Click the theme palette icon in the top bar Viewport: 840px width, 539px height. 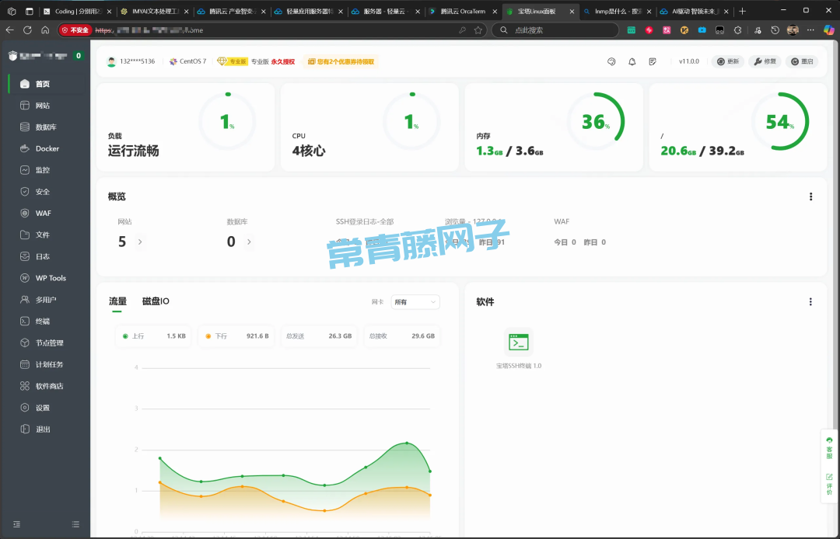pos(611,61)
